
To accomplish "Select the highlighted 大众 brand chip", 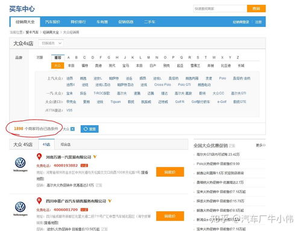I will [58, 66].
